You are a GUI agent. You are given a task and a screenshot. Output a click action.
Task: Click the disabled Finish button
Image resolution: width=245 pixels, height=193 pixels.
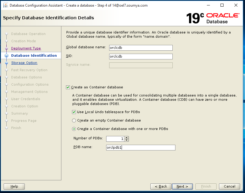click(x=206, y=186)
